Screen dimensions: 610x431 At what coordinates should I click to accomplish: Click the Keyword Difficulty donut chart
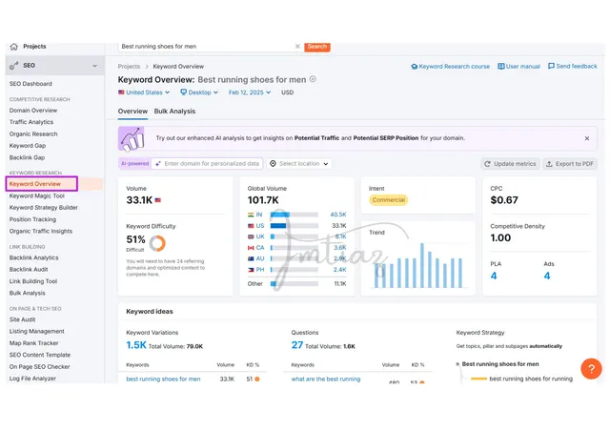pos(157,243)
